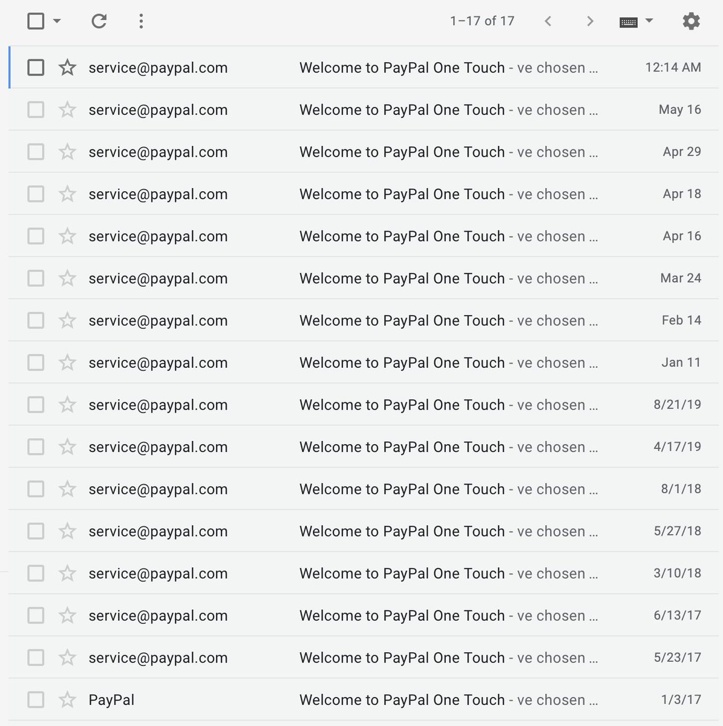Open the select-all dropdown arrow

(57, 21)
